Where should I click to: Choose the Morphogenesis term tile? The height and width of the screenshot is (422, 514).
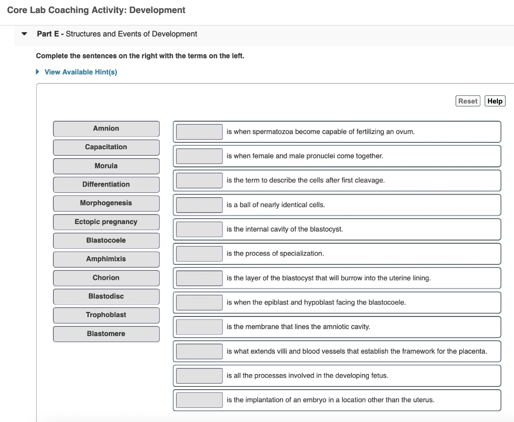pyautogui.click(x=106, y=203)
